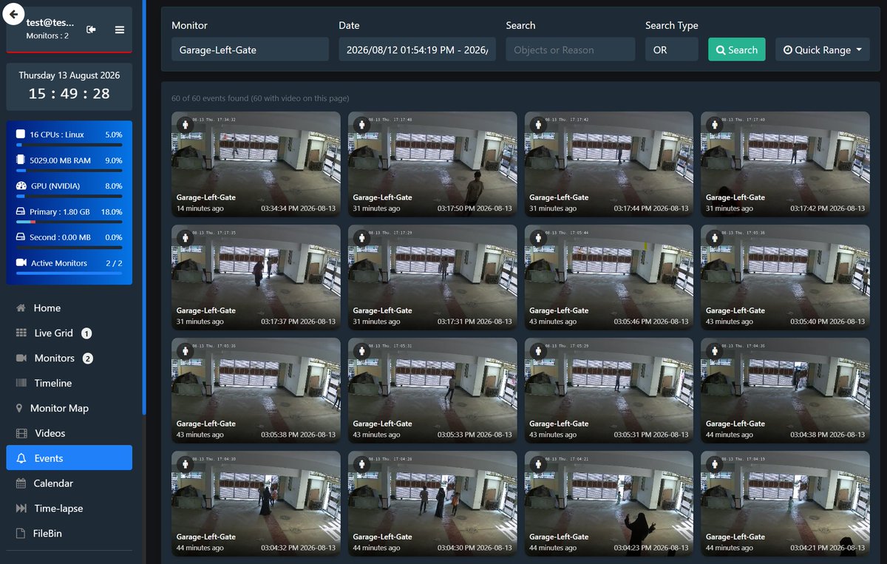This screenshot has height=564, width=887.
Task: Click the Time-lapse fast-forward icon
Action: pyautogui.click(x=21, y=509)
